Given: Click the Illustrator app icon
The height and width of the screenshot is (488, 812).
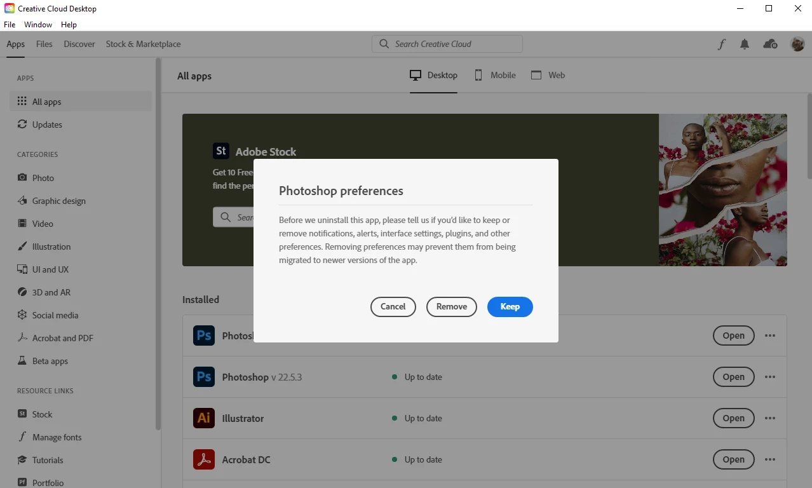Looking at the screenshot, I should click(x=204, y=418).
